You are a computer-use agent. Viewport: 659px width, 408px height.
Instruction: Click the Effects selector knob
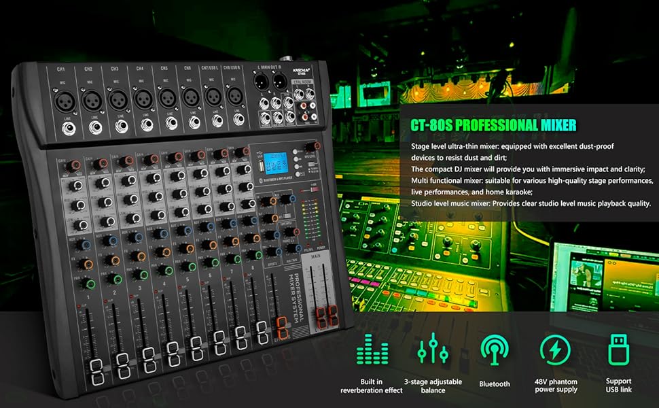(x=279, y=252)
